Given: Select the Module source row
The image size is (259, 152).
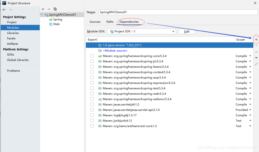Looking at the screenshot, I should [169, 51].
